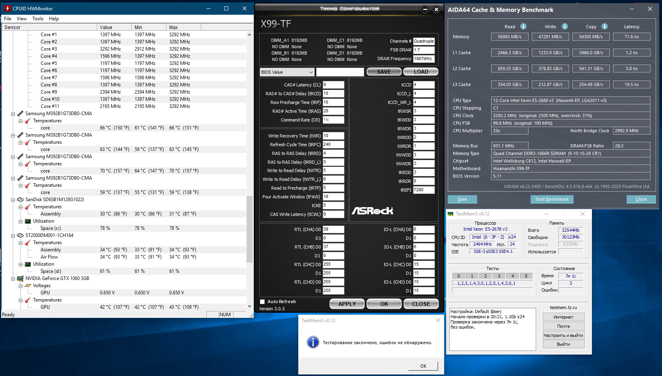This screenshot has height=376, width=662.
Task: Click the empty text box beside BIOS Value
Action: (x=340, y=72)
